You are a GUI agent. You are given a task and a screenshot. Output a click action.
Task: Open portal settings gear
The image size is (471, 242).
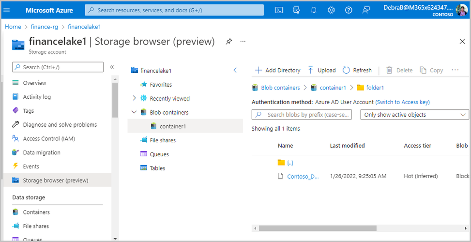(331, 10)
